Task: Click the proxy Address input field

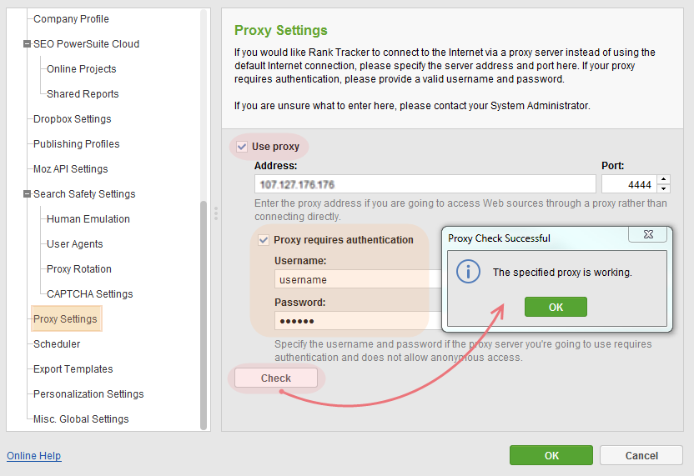Action: point(425,184)
